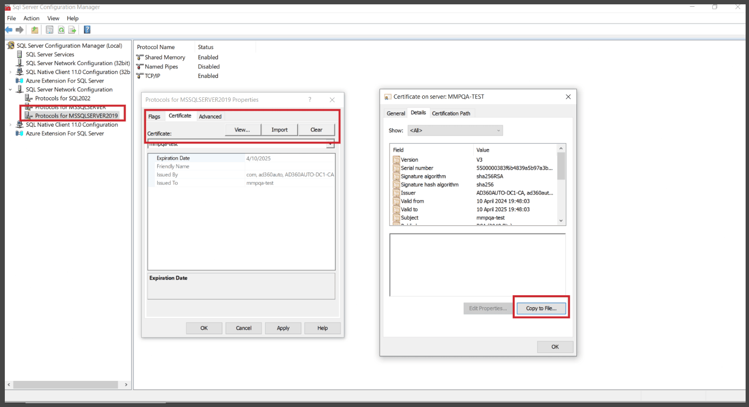Collapse SQL Server Network Configuration
Image resolution: width=749 pixels, height=407 pixels.
pyautogui.click(x=11, y=89)
